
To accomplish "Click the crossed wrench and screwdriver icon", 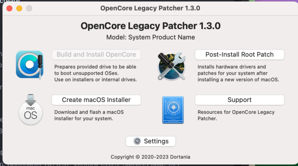I will click(x=172, y=66).
